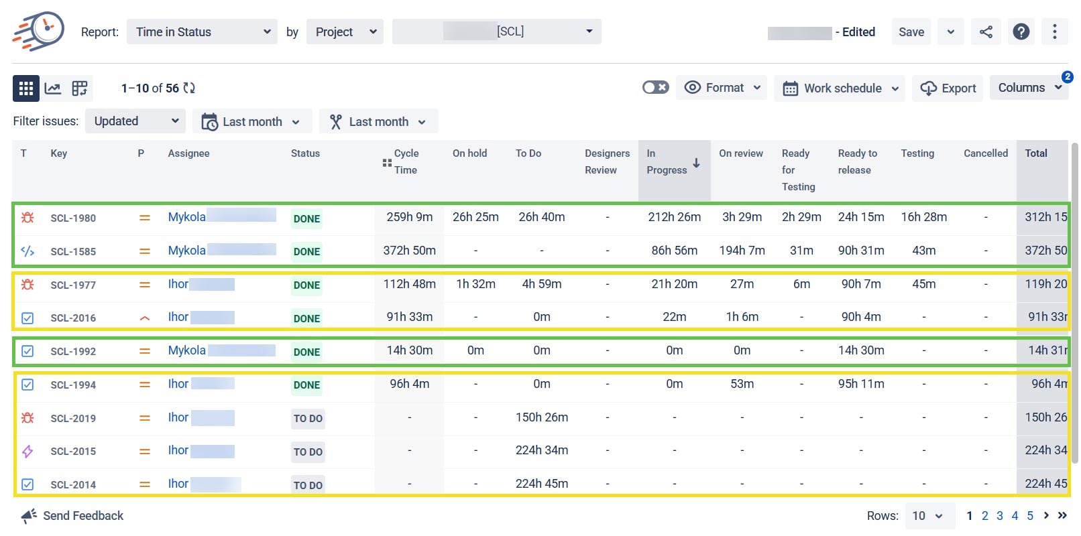Click the bug type icon for SCL-1980
This screenshot has height=536, width=1081.
[27, 218]
